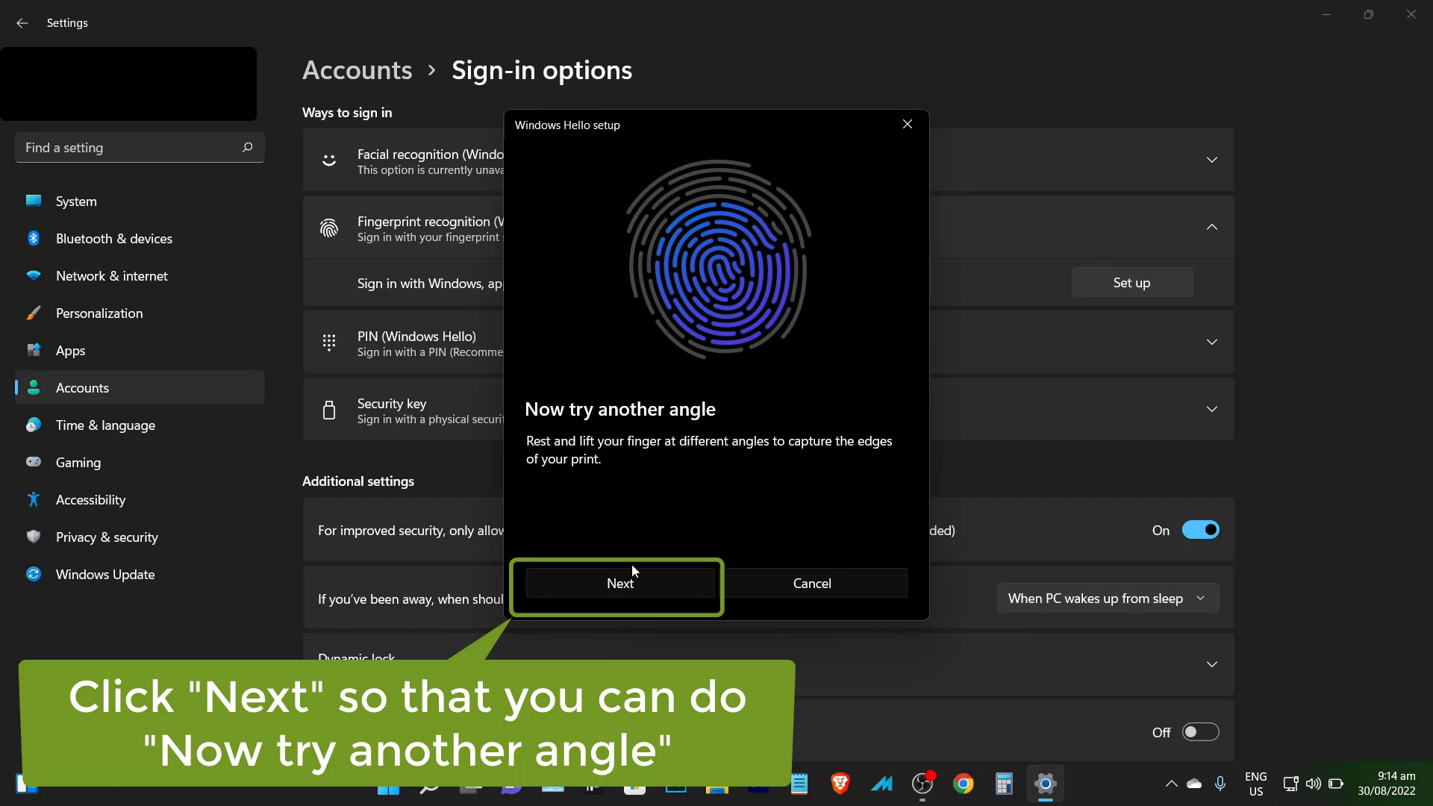Open OBS Studio from taskbar
This screenshot has width=1433, height=806.
click(922, 783)
